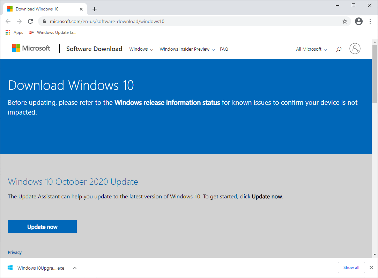Reload the current page
378x278 pixels.
pyautogui.click(x=30, y=21)
